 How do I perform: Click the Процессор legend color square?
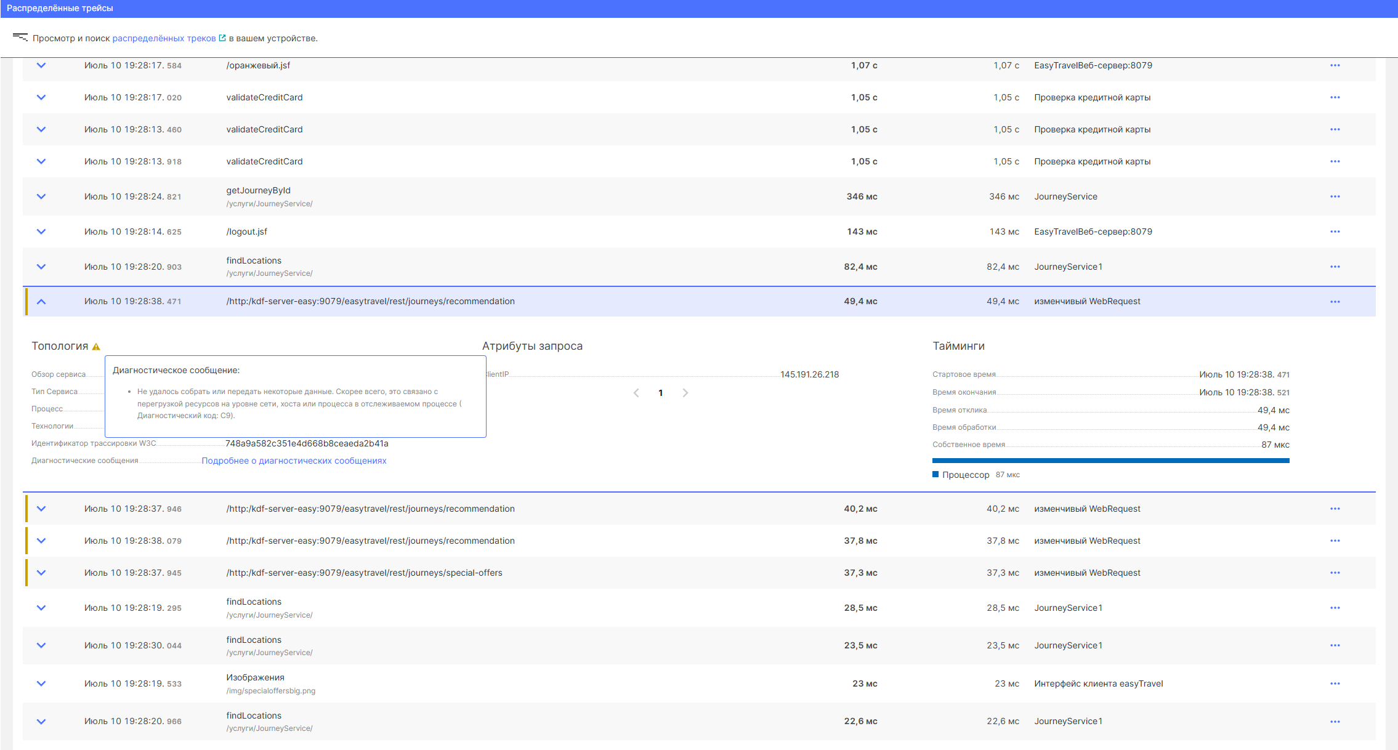935,474
